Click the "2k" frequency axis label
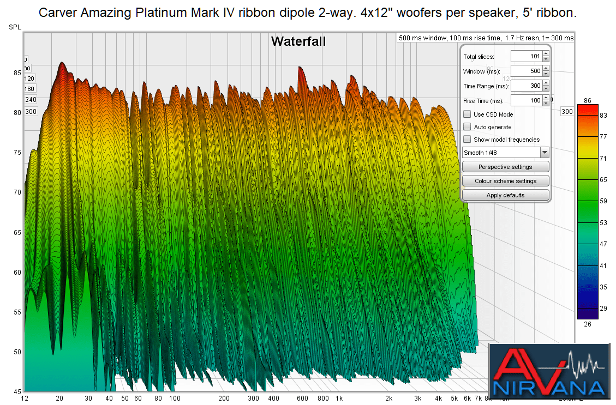 (x=389, y=398)
